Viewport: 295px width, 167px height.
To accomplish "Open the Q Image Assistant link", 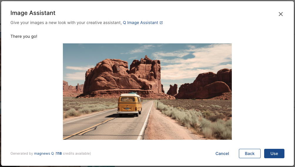I will point(140,23).
